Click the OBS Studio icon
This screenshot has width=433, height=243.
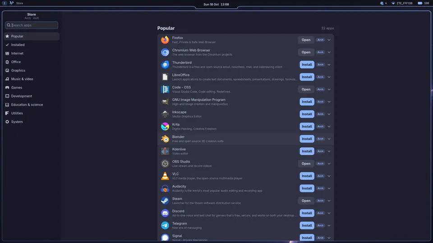(165, 164)
